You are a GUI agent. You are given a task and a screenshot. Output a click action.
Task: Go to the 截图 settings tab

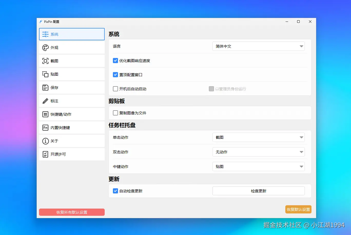72,61
